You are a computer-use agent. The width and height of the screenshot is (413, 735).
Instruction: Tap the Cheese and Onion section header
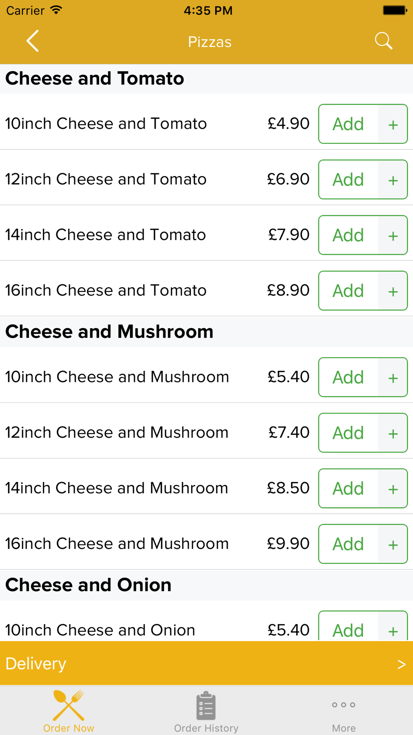[88, 585]
